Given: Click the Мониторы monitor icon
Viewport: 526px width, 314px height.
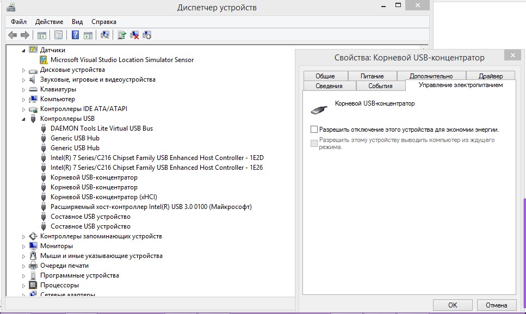Looking at the screenshot, I should pyautogui.click(x=33, y=246).
